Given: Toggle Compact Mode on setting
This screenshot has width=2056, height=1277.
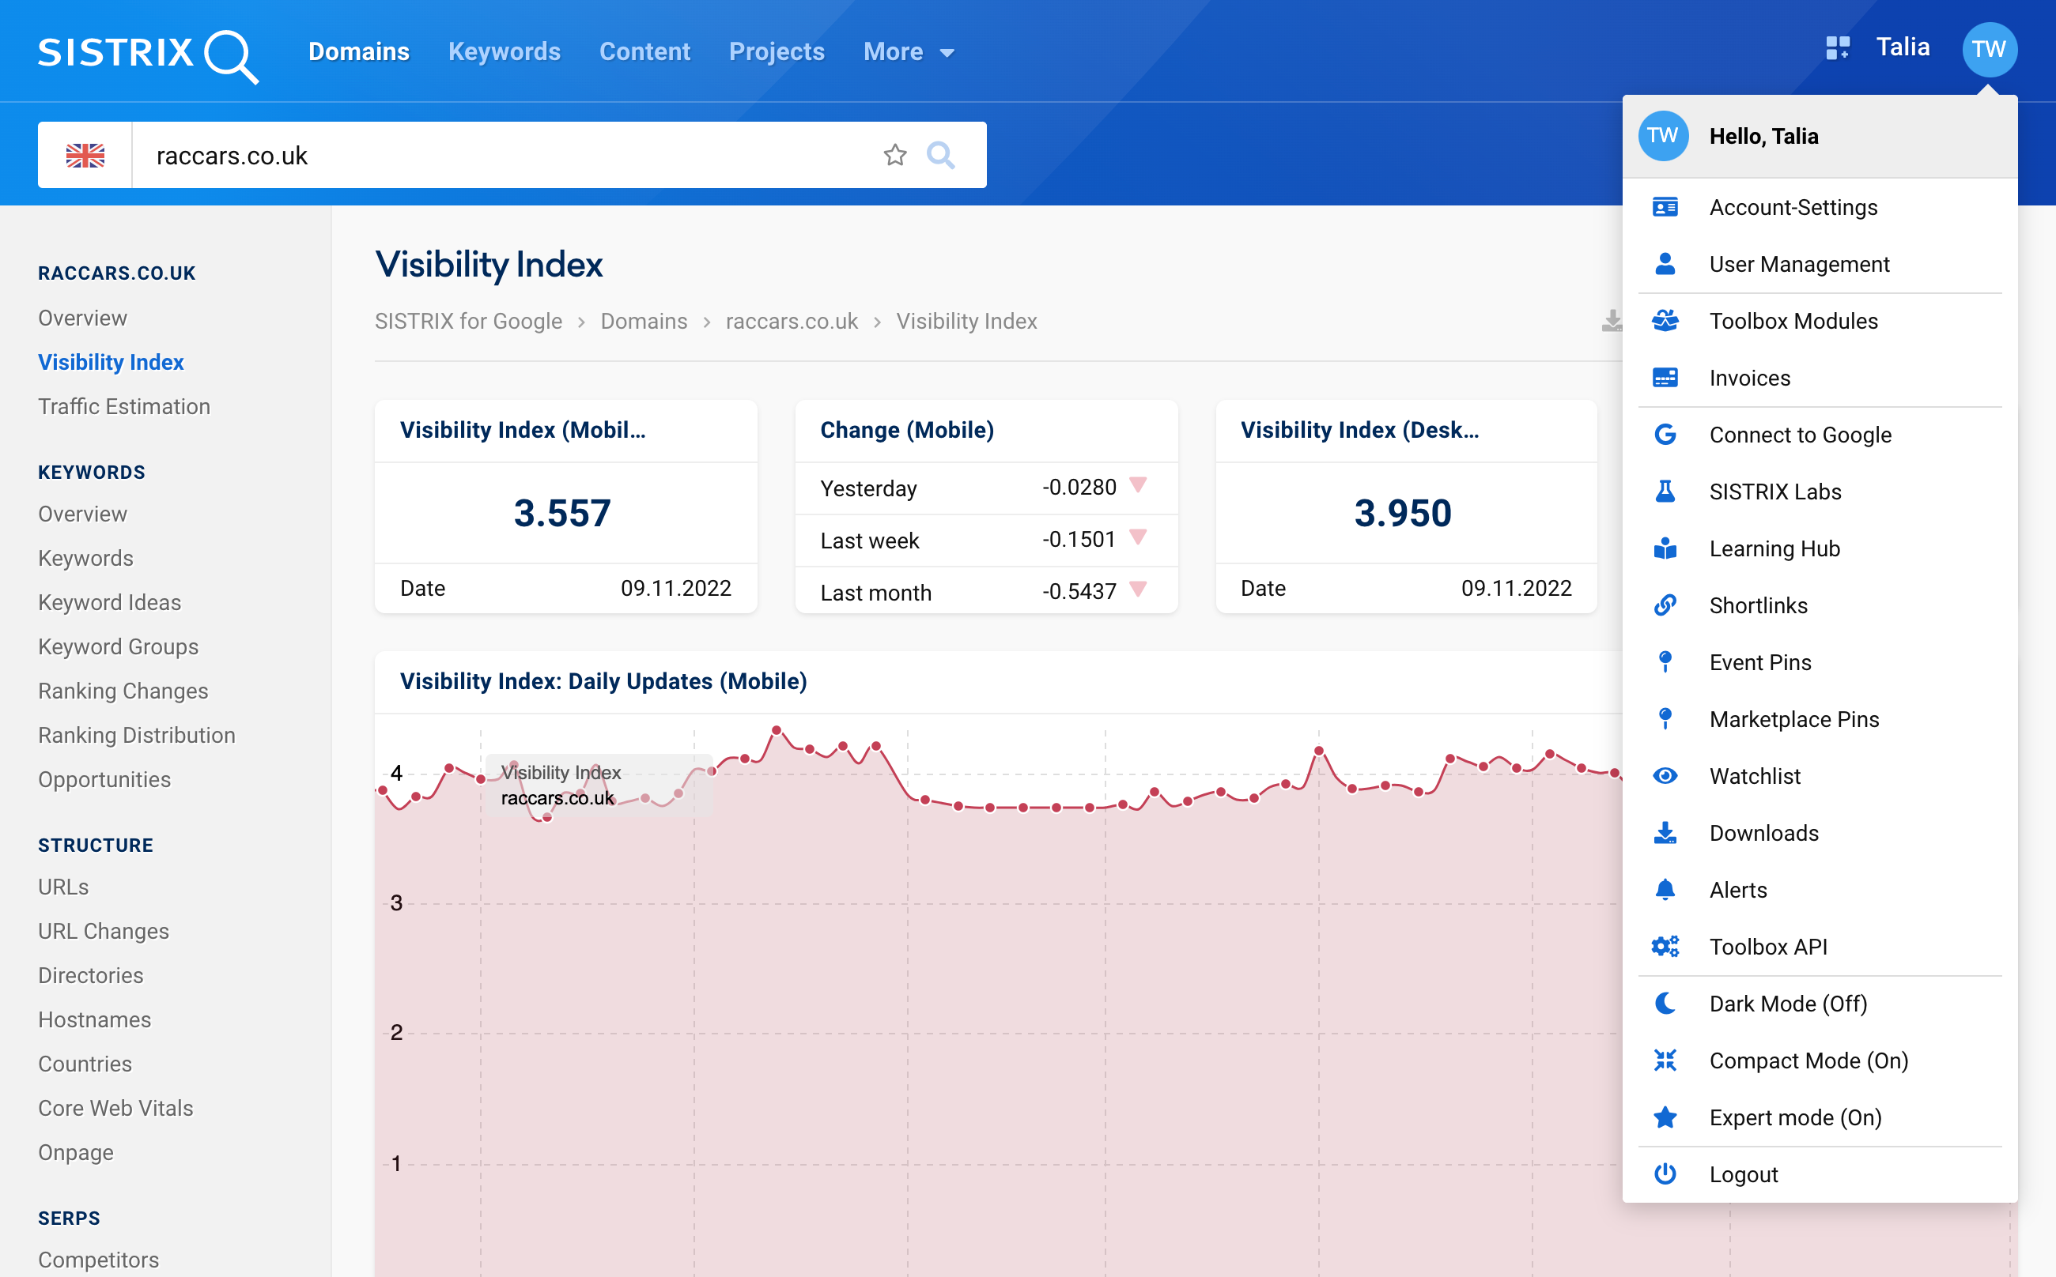Looking at the screenshot, I should point(1807,1060).
